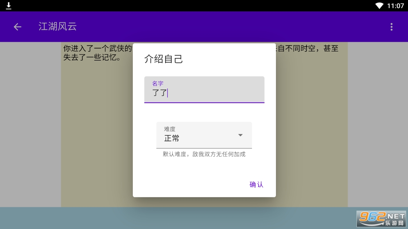Screen dimensions: 408x229
Task: Click the 名字 field label
Action: pyautogui.click(x=158, y=83)
